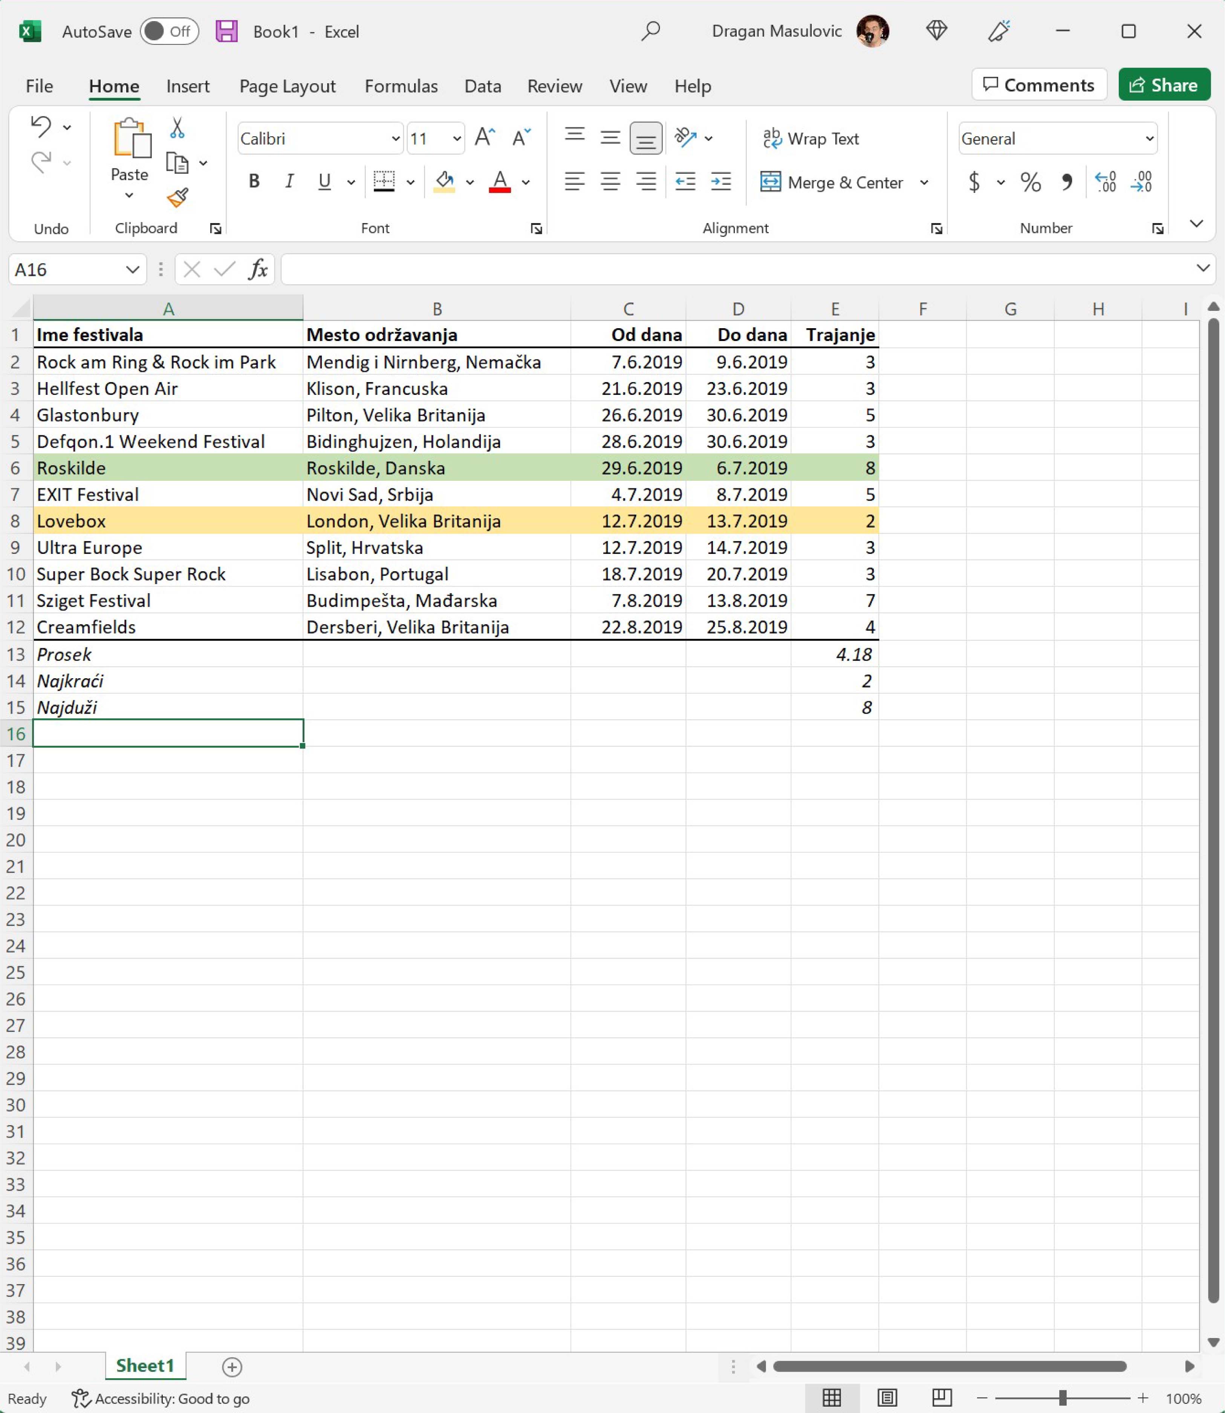1225x1413 pixels.
Task: Expand the Name Box dropdown arrow
Action: pyautogui.click(x=133, y=269)
